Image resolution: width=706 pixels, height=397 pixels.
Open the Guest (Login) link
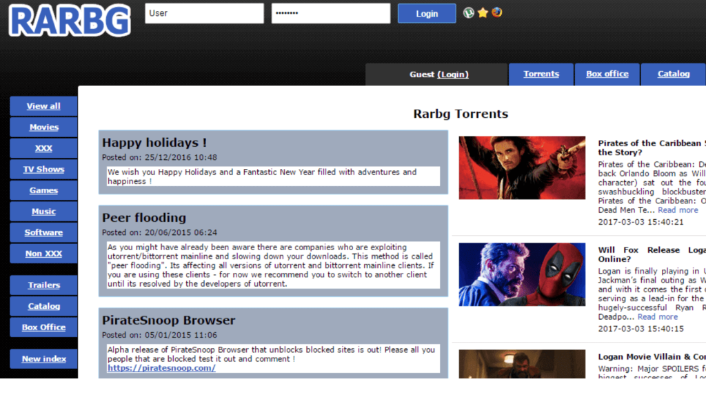[452, 74]
